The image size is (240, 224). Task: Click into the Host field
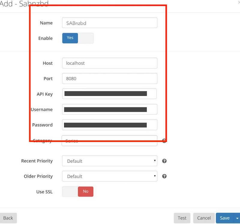pyautogui.click(x=109, y=63)
